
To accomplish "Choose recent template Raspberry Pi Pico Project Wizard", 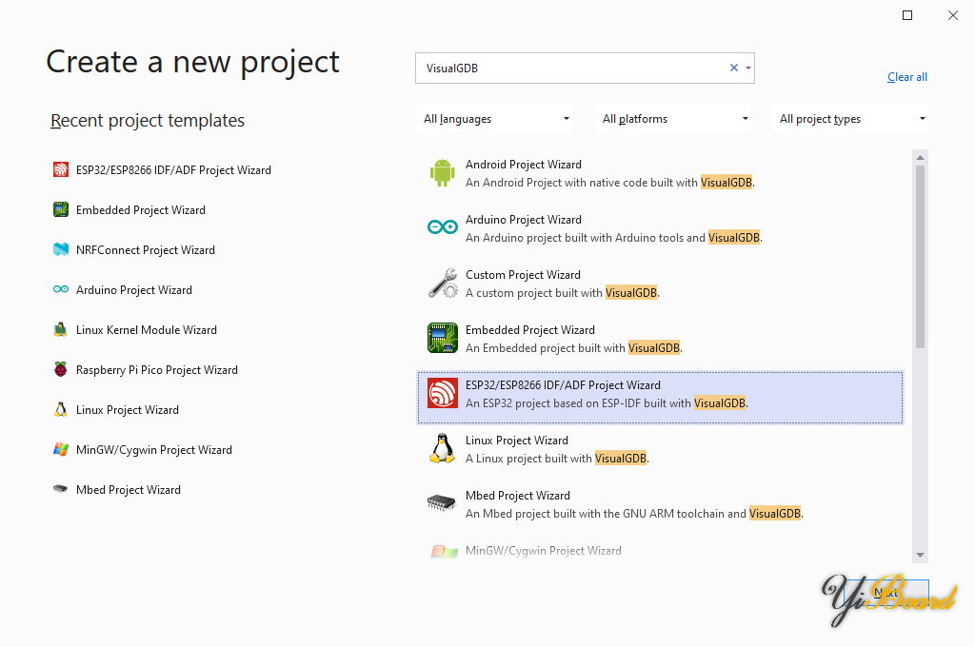I will pyautogui.click(x=146, y=369).
